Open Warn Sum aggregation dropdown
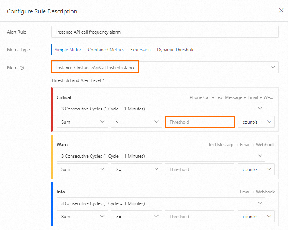Image resolution: width=288 pixels, height=230 pixels. 82,169
